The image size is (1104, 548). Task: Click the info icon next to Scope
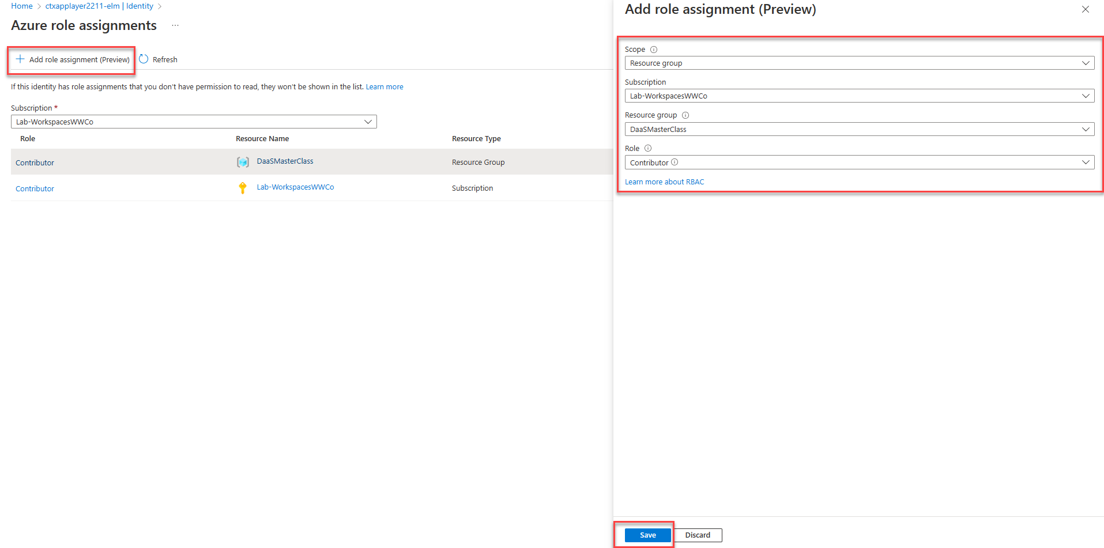coord(654,50)
